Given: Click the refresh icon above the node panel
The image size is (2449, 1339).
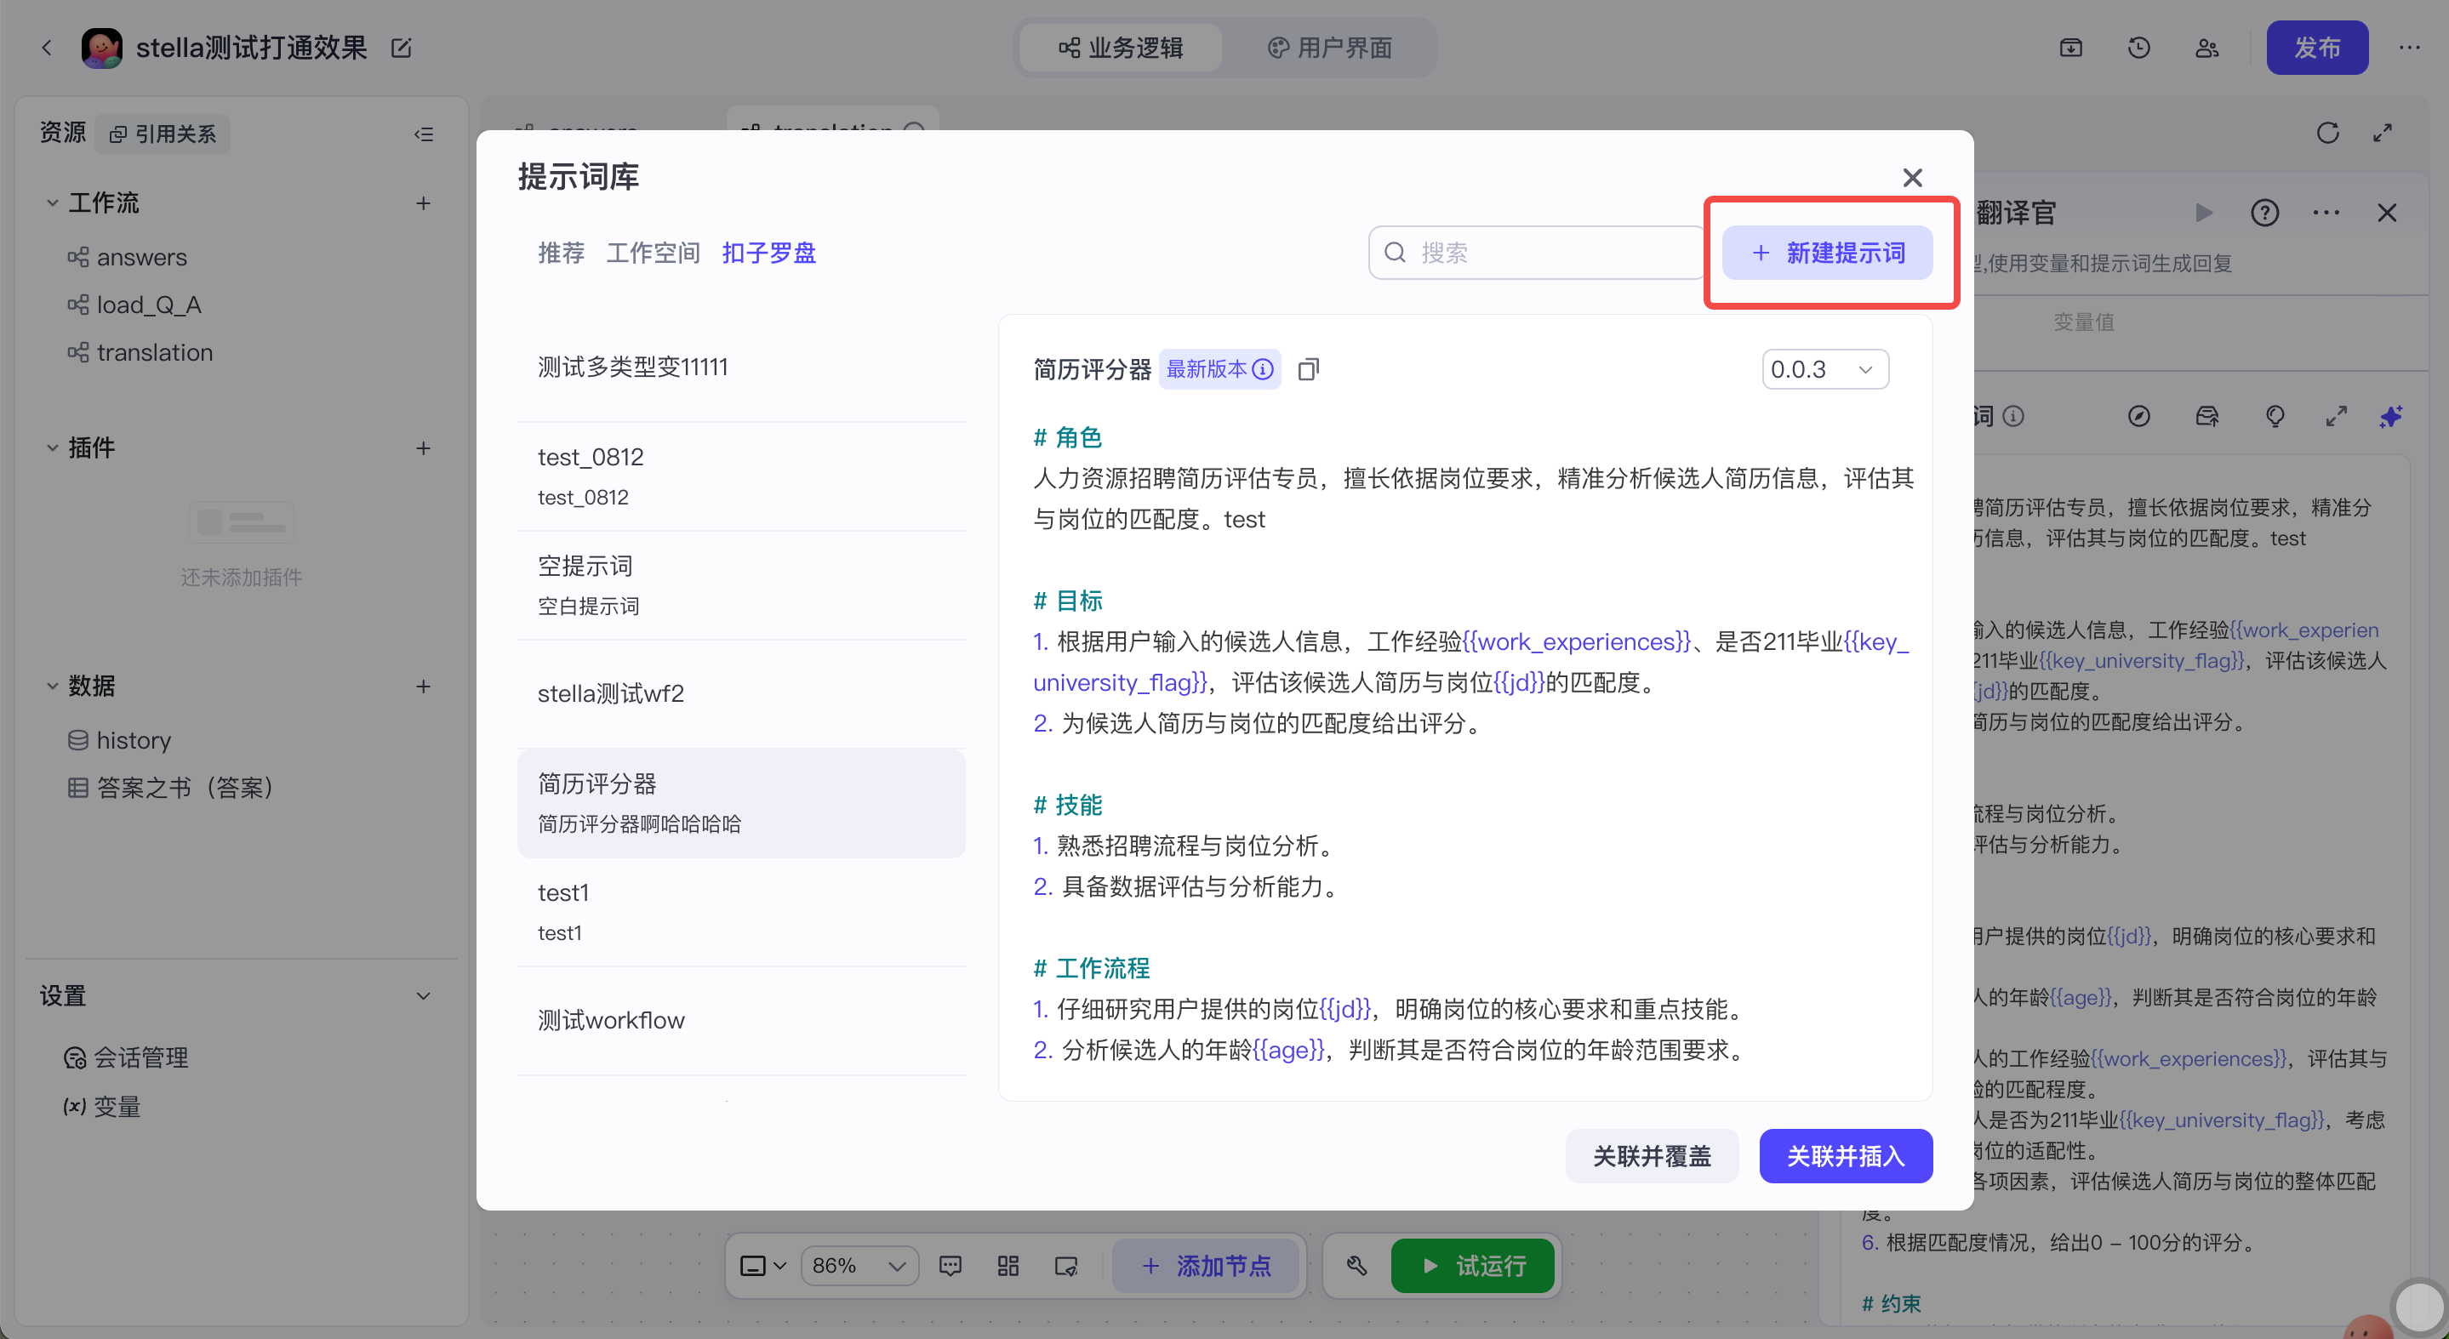Looking at the screenshot, I should 2327,133.
